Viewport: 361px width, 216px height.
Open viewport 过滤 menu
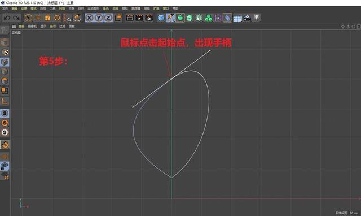(x=62, y=27)
